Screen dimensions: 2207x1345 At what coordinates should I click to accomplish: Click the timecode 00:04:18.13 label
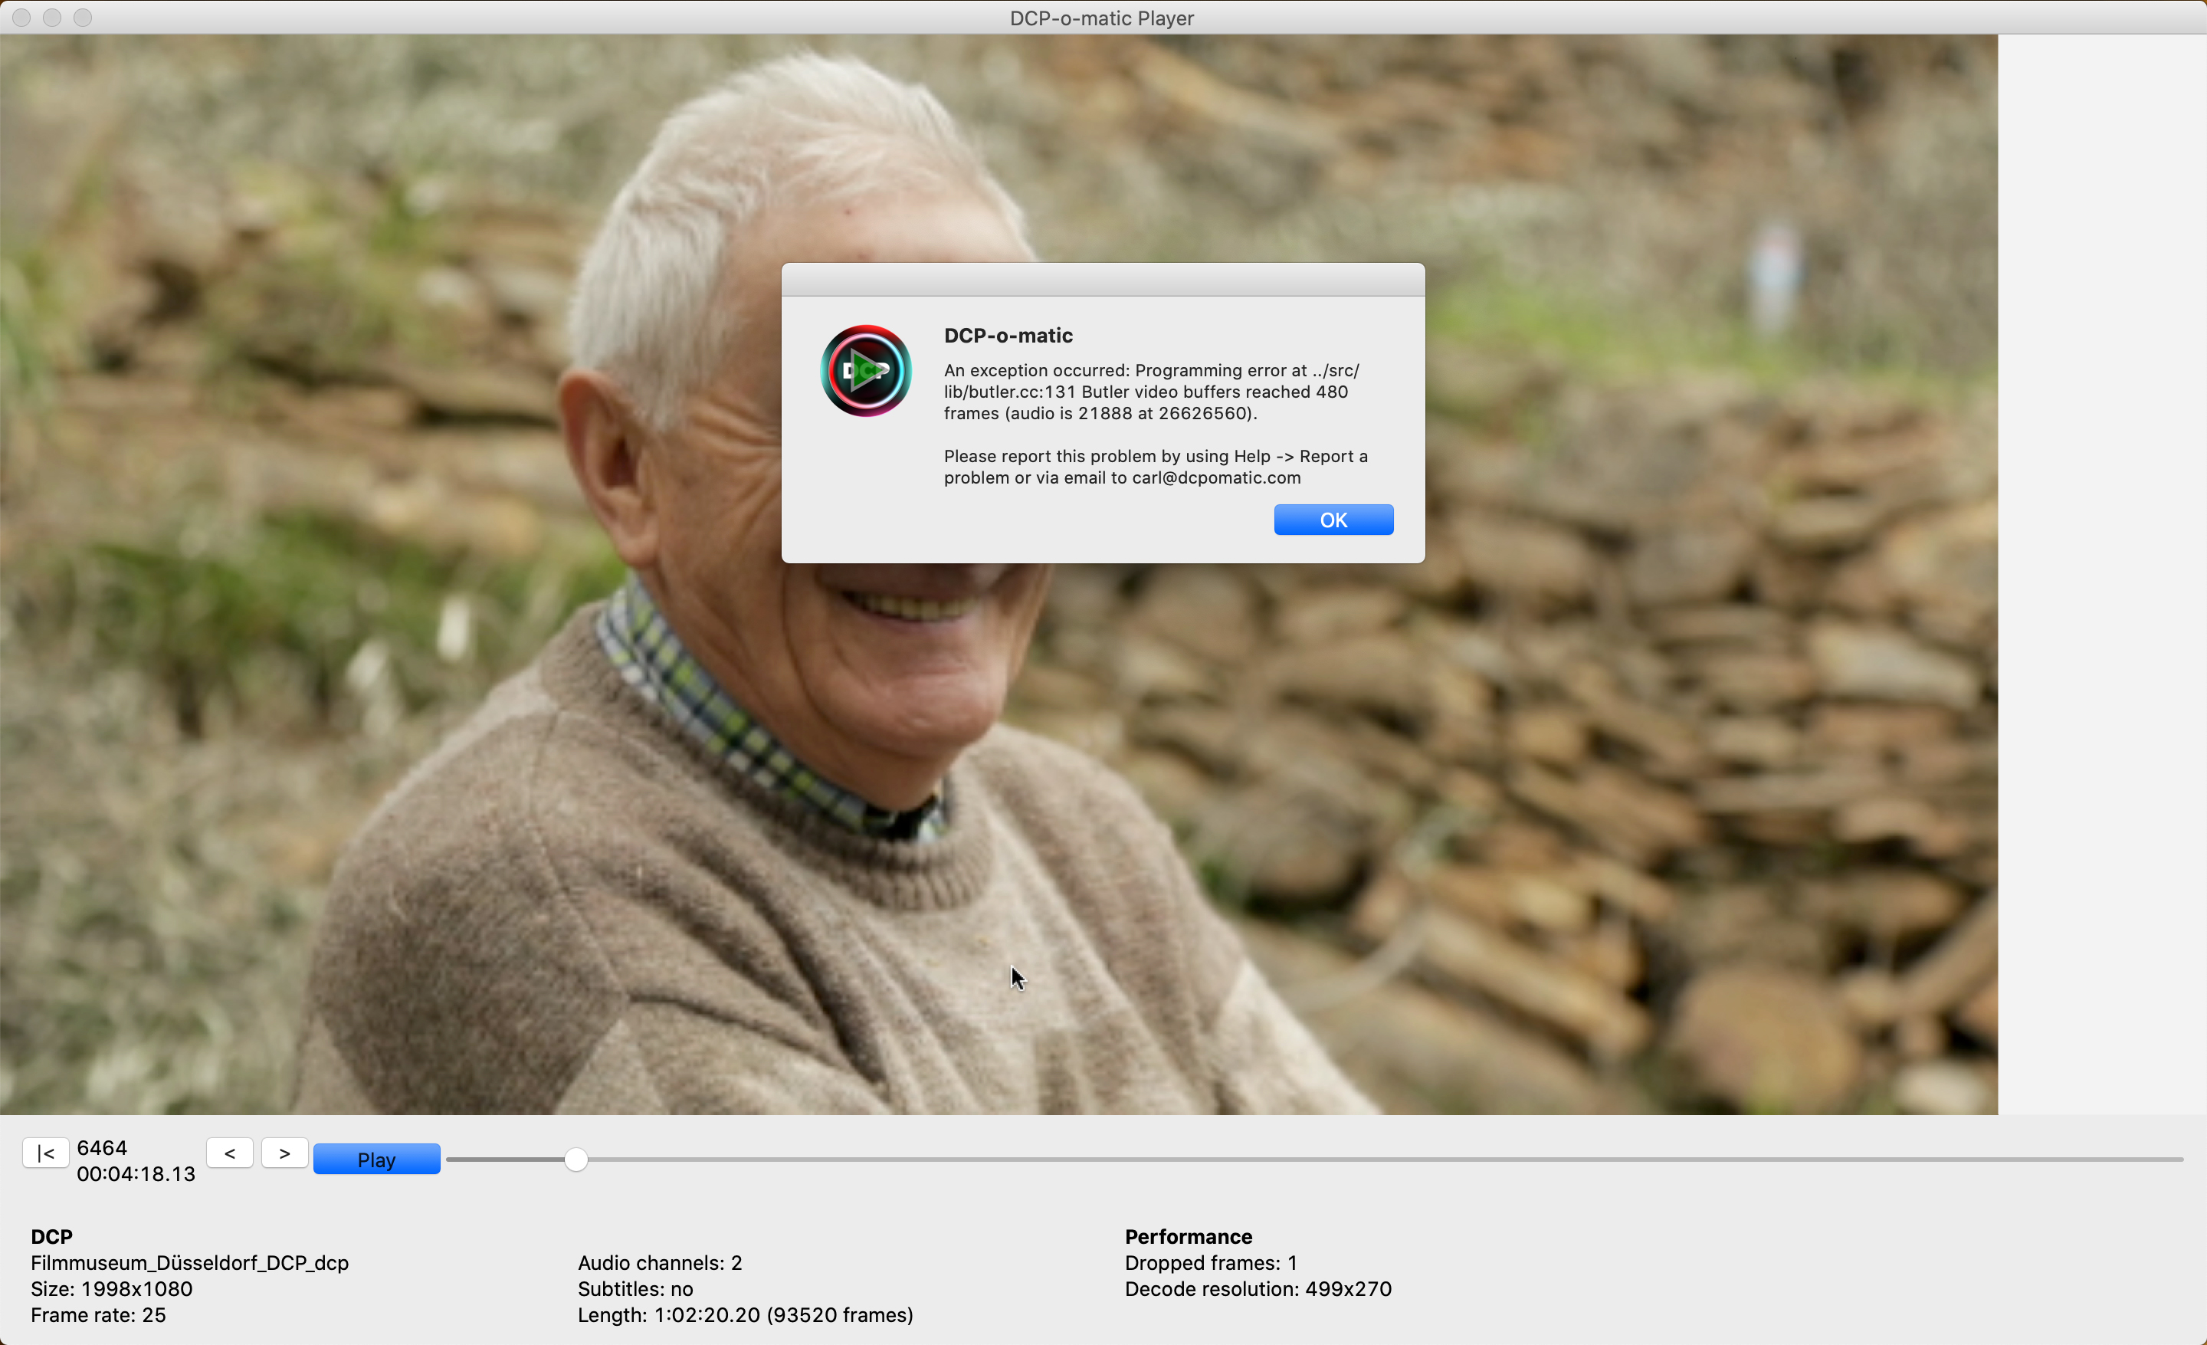coord(136,1174)
